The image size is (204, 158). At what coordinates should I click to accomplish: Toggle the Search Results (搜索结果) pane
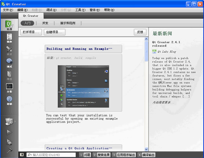101,155
